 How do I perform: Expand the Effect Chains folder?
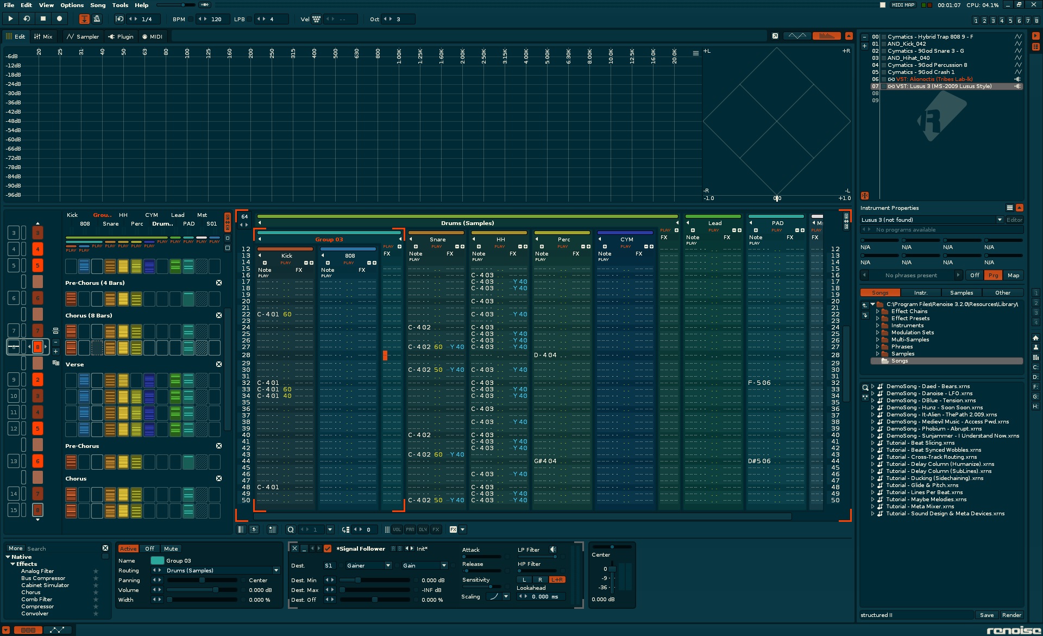click(x=877, y=311)
